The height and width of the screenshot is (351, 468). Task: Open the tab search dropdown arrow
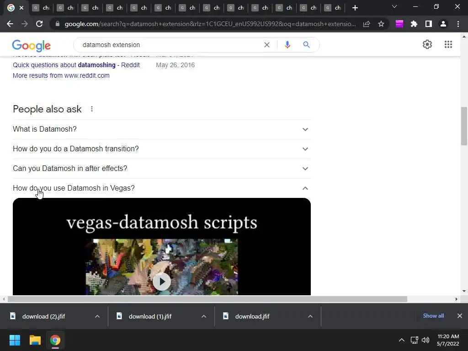(x=394, y=6)
